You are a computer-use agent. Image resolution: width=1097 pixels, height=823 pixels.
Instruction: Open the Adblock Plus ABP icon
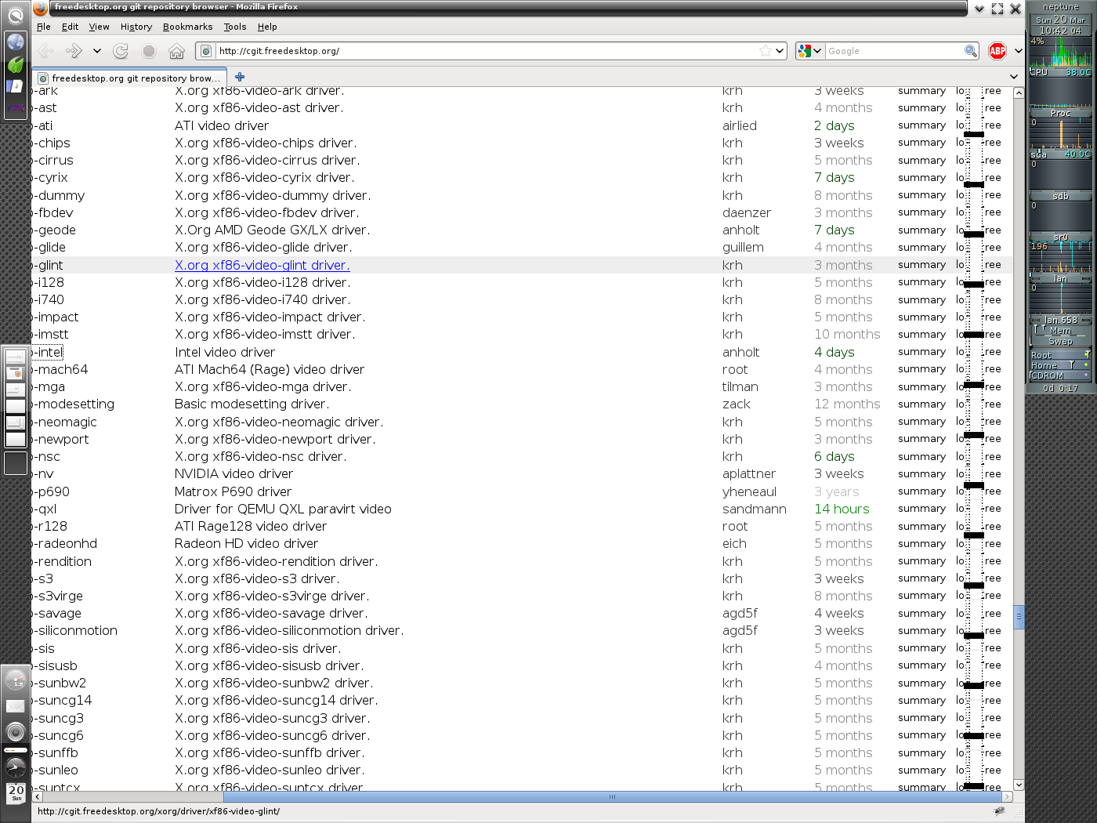[997, 51]
